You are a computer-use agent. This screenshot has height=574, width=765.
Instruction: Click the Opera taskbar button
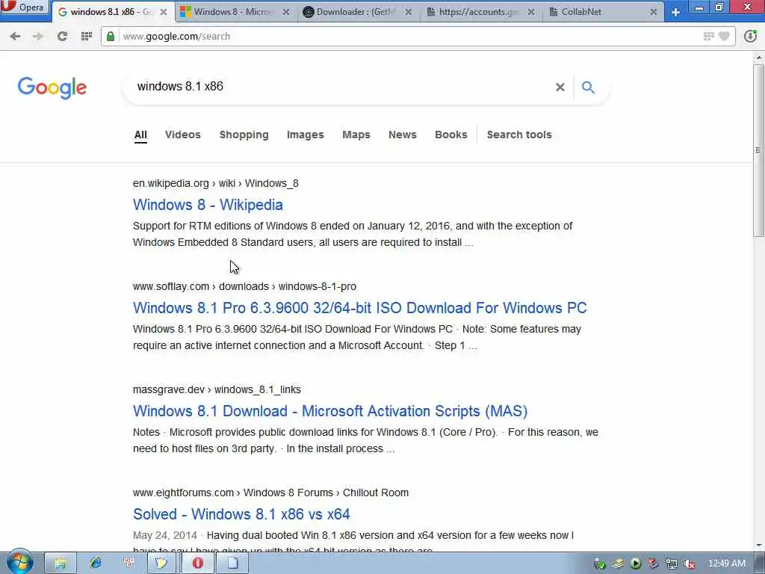point(198,564)
